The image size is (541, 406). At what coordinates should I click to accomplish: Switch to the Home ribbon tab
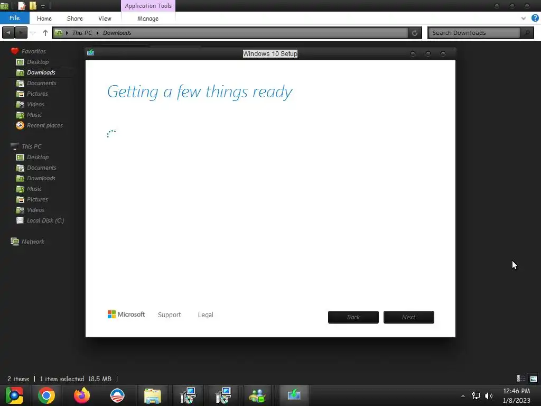(x=44, y=19)
